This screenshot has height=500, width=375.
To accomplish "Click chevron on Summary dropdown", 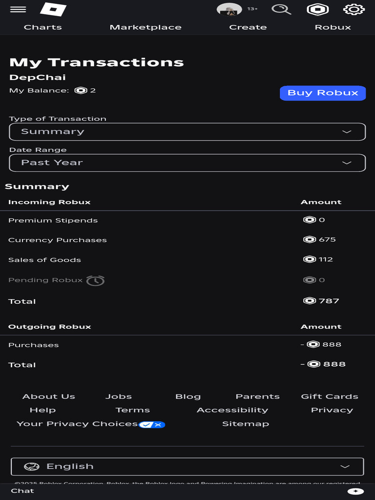I will click(347, 132).
